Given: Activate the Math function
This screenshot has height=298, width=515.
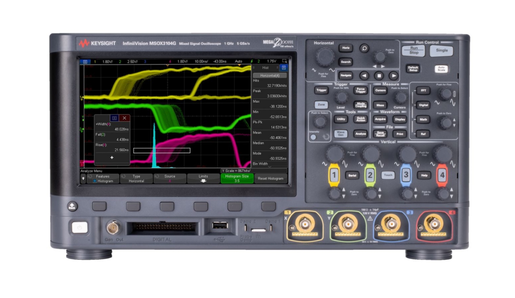Looking at the screenshot, I should pos(423,119).
